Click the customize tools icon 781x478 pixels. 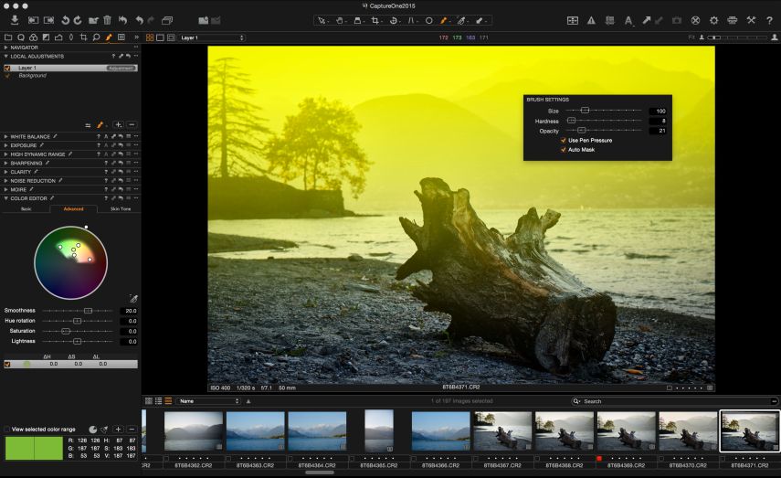(x=751, y=20)
